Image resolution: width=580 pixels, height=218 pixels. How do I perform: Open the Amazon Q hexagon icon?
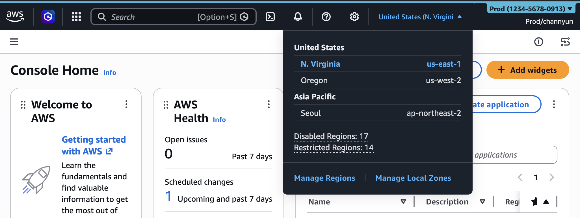pyautogui.click(x=48, y=17)
